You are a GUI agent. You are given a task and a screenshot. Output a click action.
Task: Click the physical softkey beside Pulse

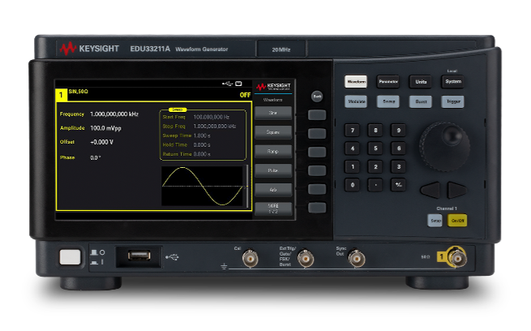coord(317,170)
